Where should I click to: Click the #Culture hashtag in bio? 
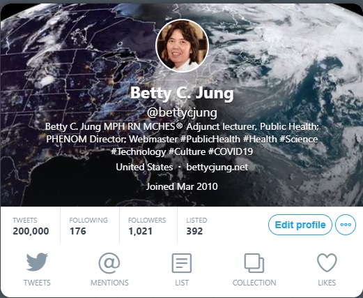[x=187, y=151]
